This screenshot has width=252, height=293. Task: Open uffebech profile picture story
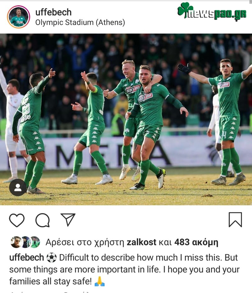coord(18,17)
